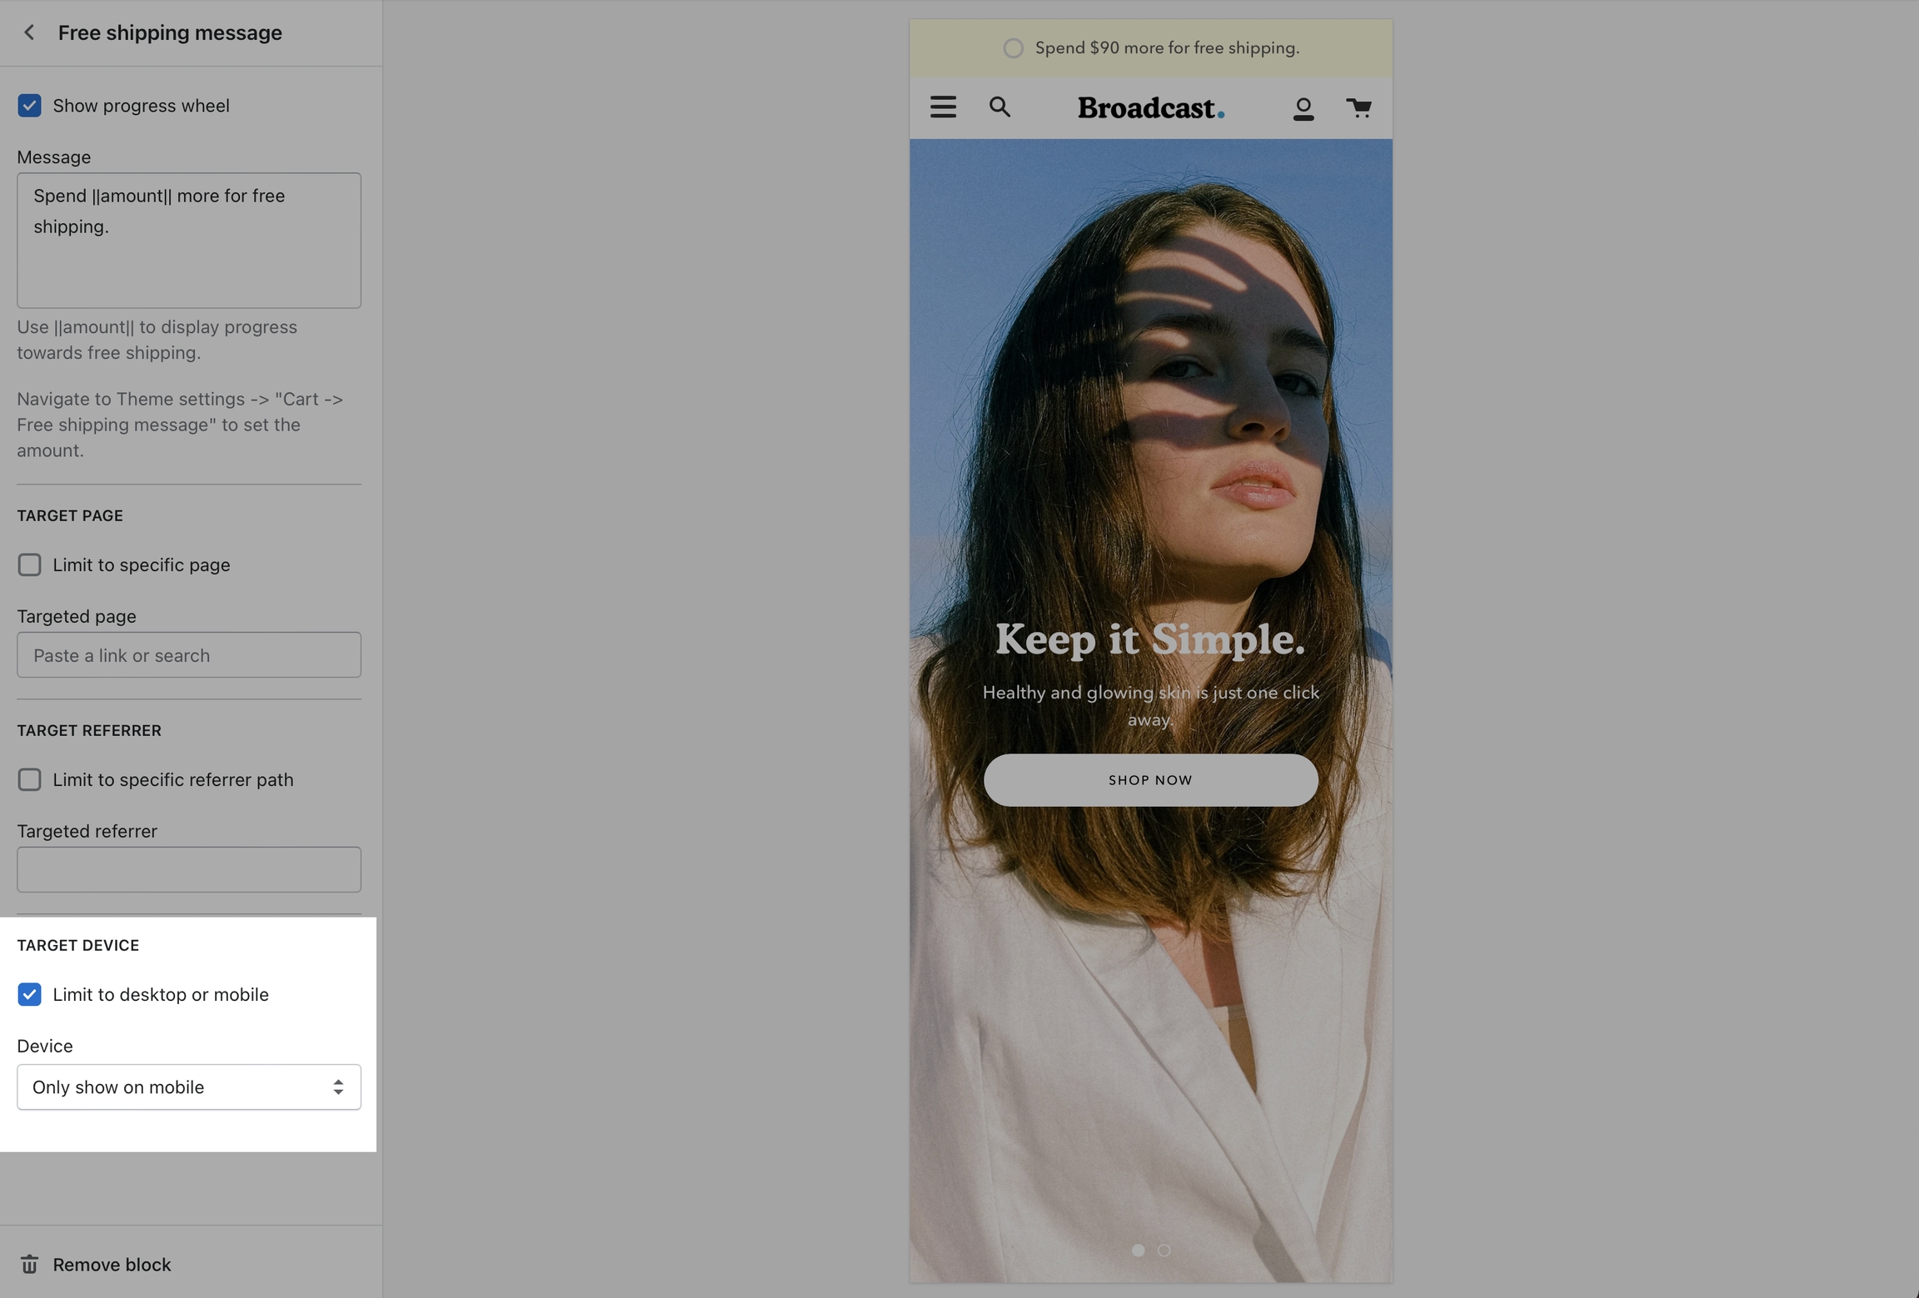This screenshot has width=1919, height=1298.
Task: Open the hamburger menu in store preview
Action: click(x=943, y=107)
